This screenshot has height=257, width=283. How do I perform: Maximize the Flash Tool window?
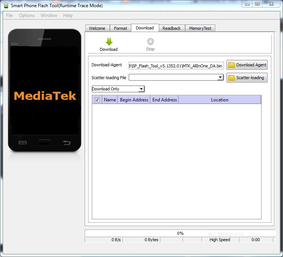tap(257, 4)
